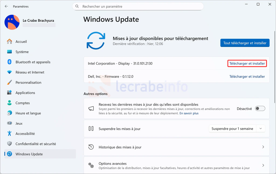The image size is (276, 174).
Task: Click Tout télécharger et installer button
Action: pyautogui.click(x=245, y=43)
